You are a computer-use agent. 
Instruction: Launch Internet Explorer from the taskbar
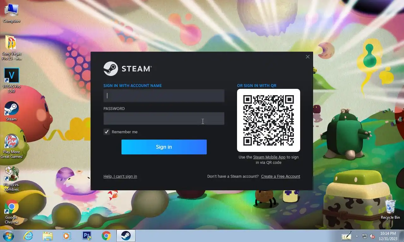[28, 236]
